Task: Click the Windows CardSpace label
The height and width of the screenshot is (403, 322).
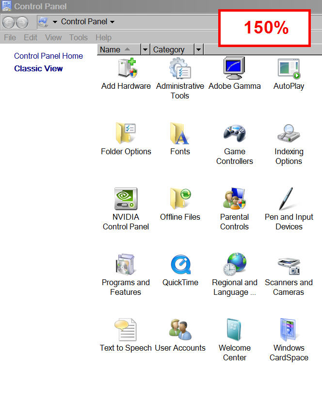Action: (289, 353)
